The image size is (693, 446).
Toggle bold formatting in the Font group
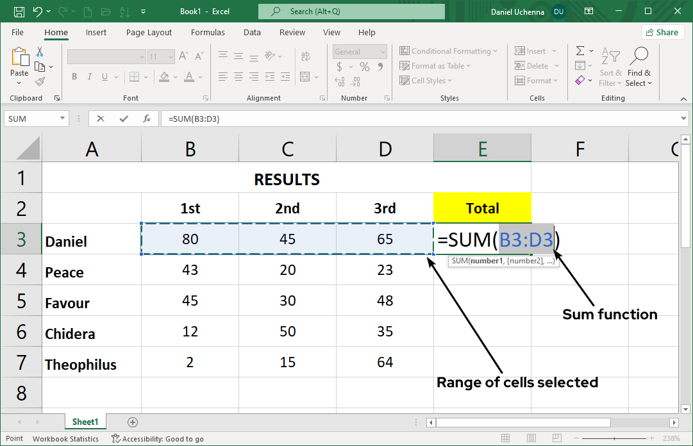[74, 76]
